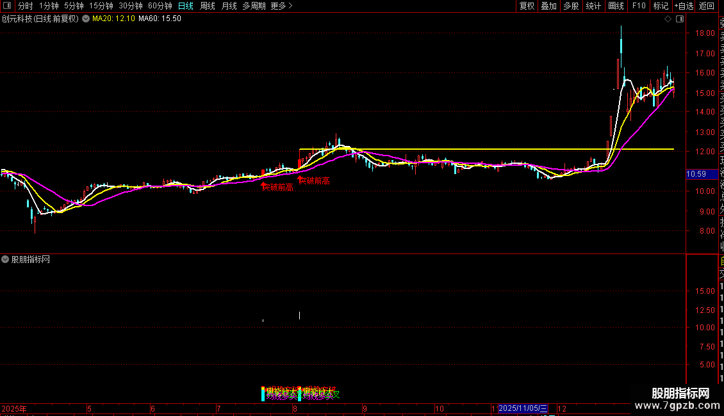
Task: Open F10 company info
Action: click(x=639, y=6)
